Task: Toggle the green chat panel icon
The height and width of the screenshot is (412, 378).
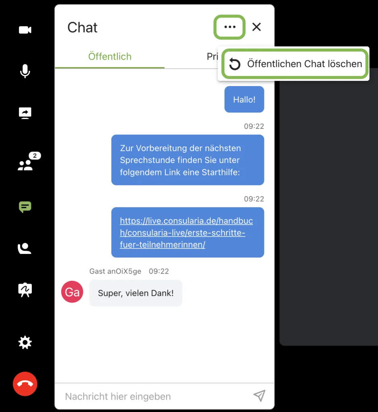Action: pyautogui.click(x=25, y=207)
